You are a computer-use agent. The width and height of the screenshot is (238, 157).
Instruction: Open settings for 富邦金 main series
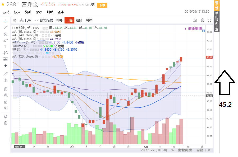[47, 28]
